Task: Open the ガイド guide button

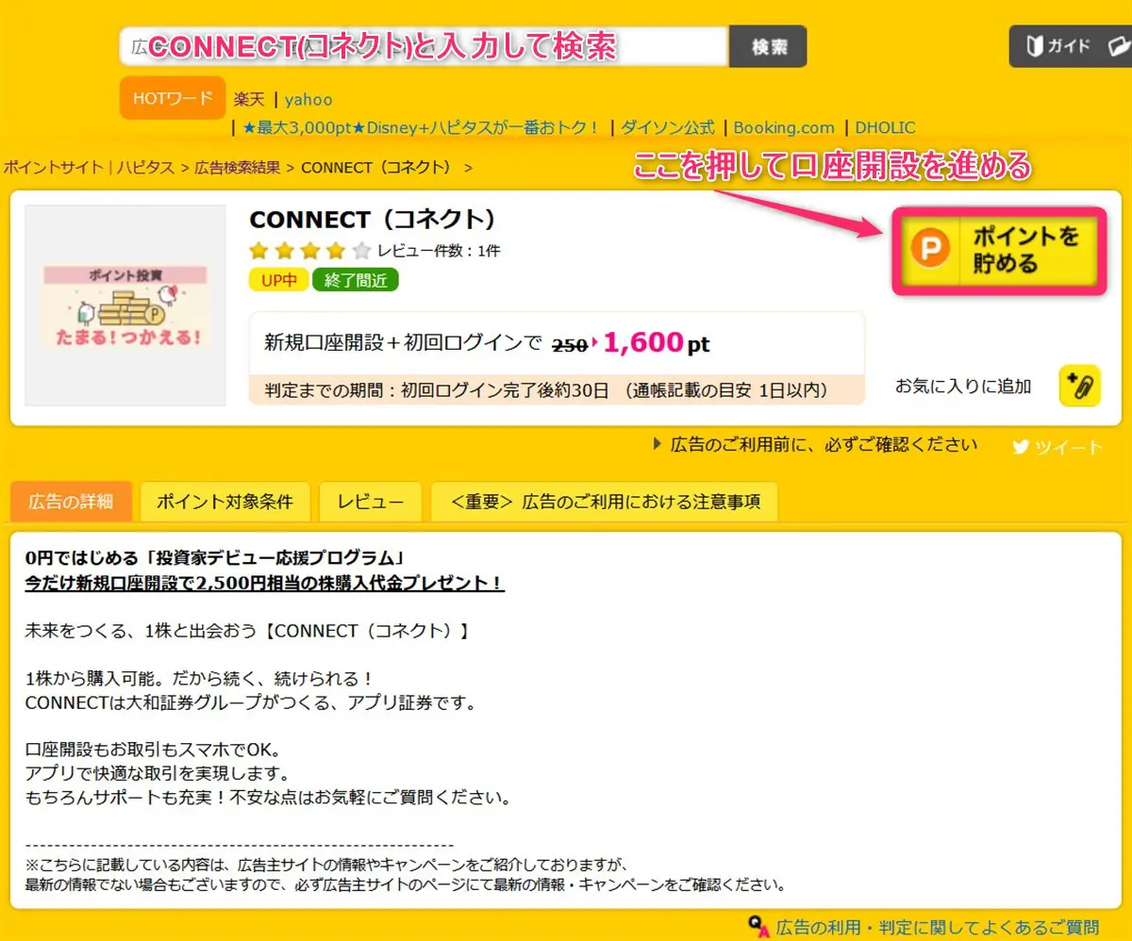Action: point(1070,46)
